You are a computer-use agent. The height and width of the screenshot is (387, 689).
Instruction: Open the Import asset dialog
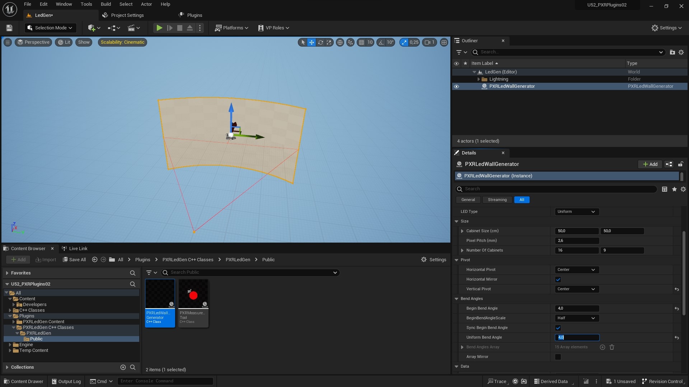tap(46, 259)
